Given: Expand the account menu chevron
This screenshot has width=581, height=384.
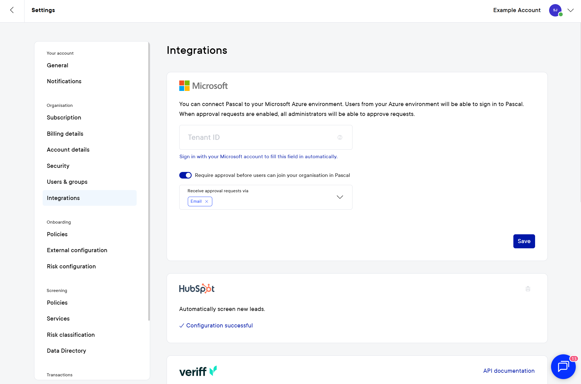Looking at the screenshot, I should [x=571, y=10].
